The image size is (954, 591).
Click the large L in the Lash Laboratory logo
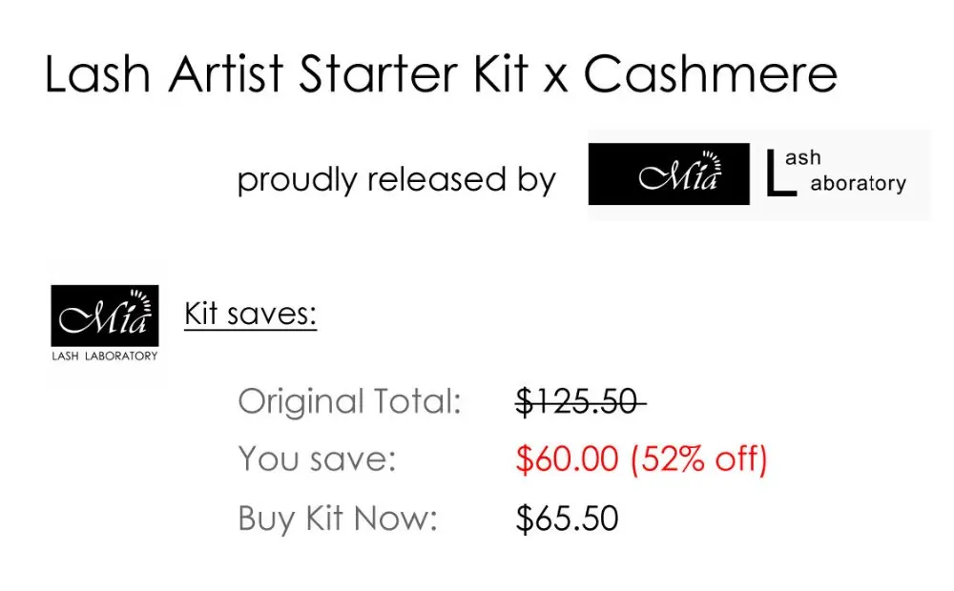pos(779,176)
